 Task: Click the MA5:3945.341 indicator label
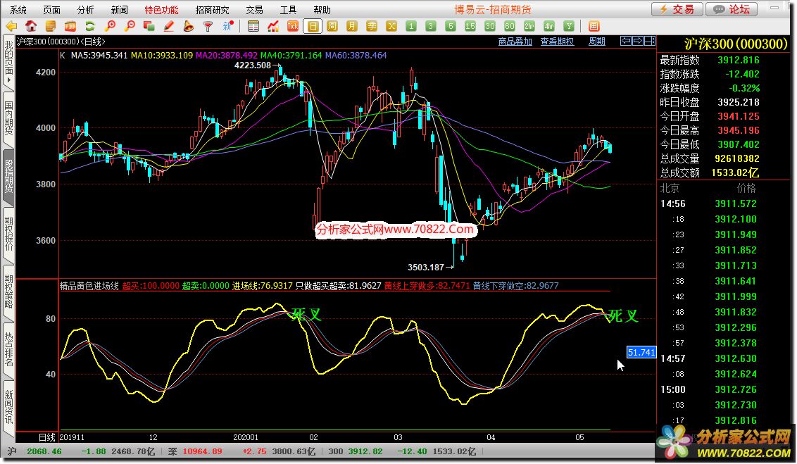tap(99, 55)
